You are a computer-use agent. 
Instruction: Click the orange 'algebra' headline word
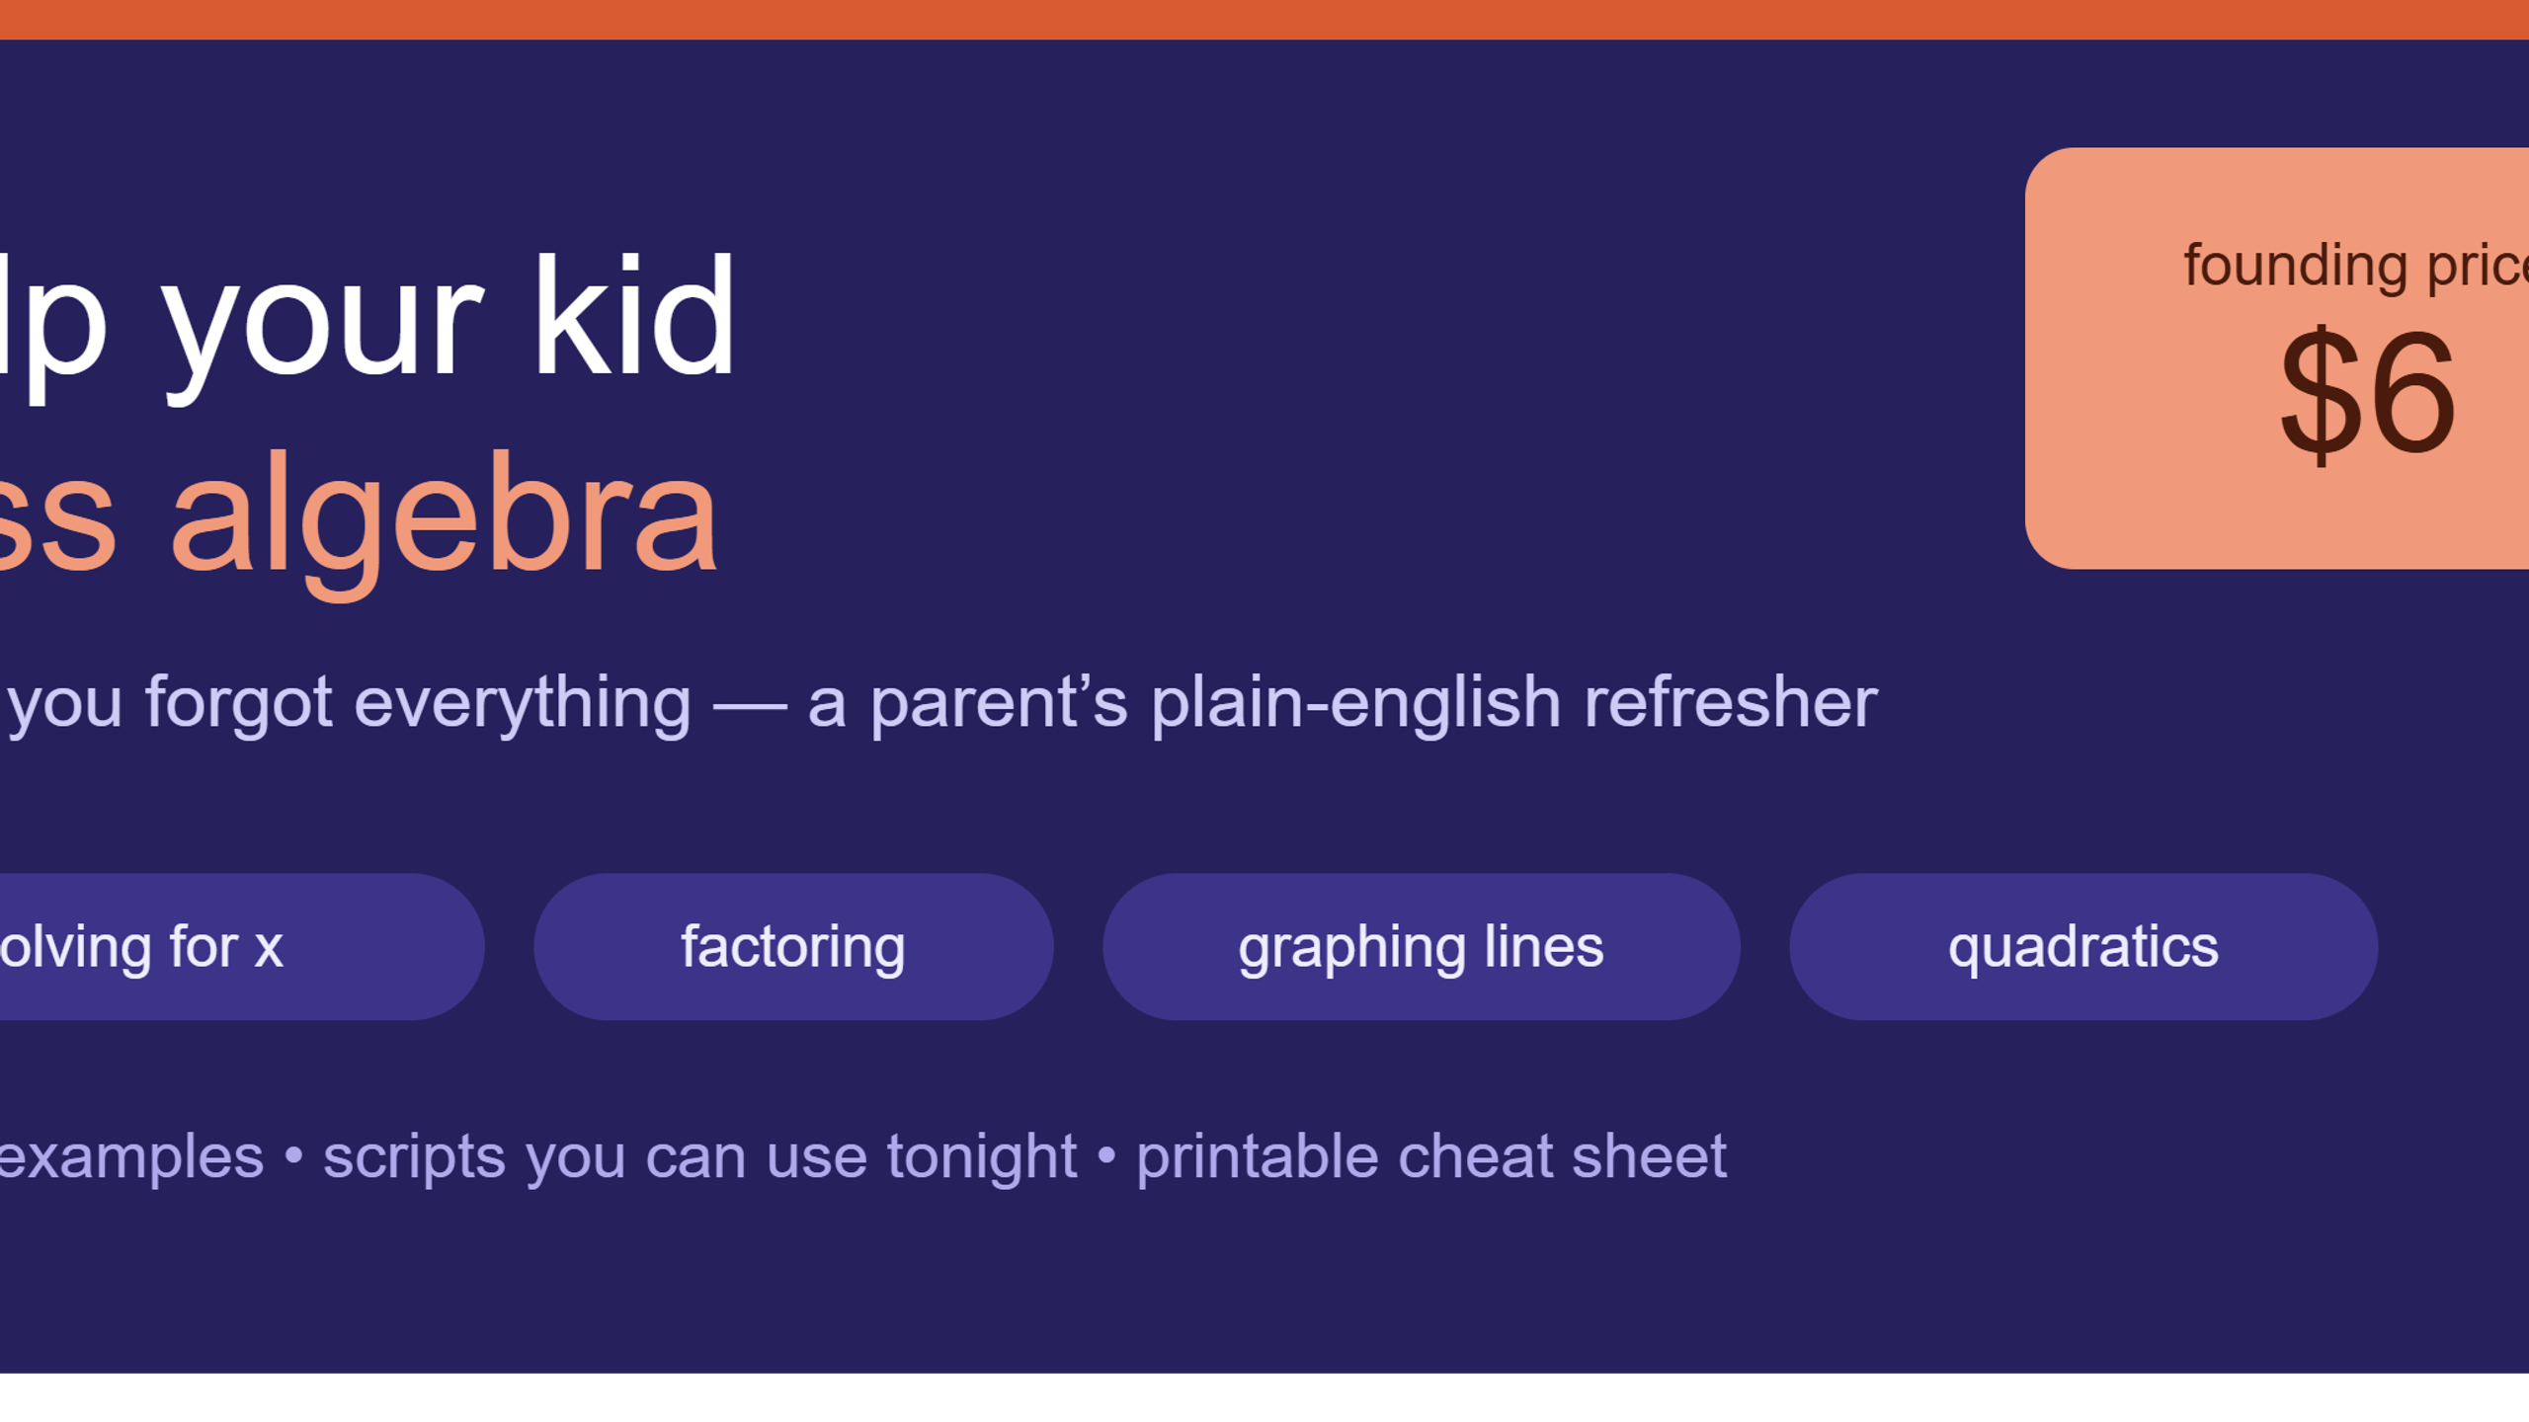point(445,518)
